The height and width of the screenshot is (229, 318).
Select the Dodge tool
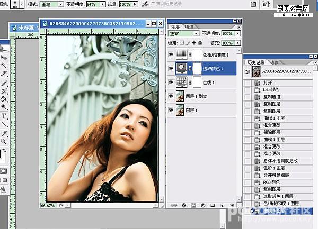[x=4, y=107]
